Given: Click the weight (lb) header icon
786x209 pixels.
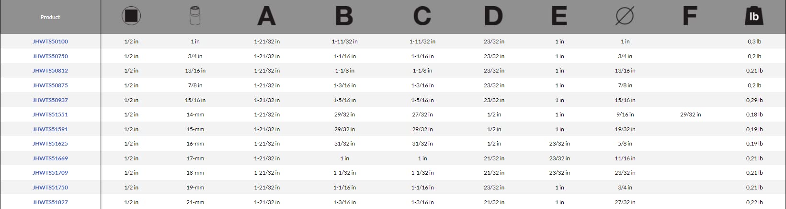Looking at the screenshot, I should pyautogui.click(x=754, y=17).
